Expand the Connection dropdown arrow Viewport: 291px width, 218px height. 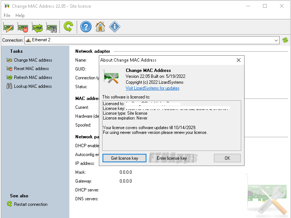point(276,40)
